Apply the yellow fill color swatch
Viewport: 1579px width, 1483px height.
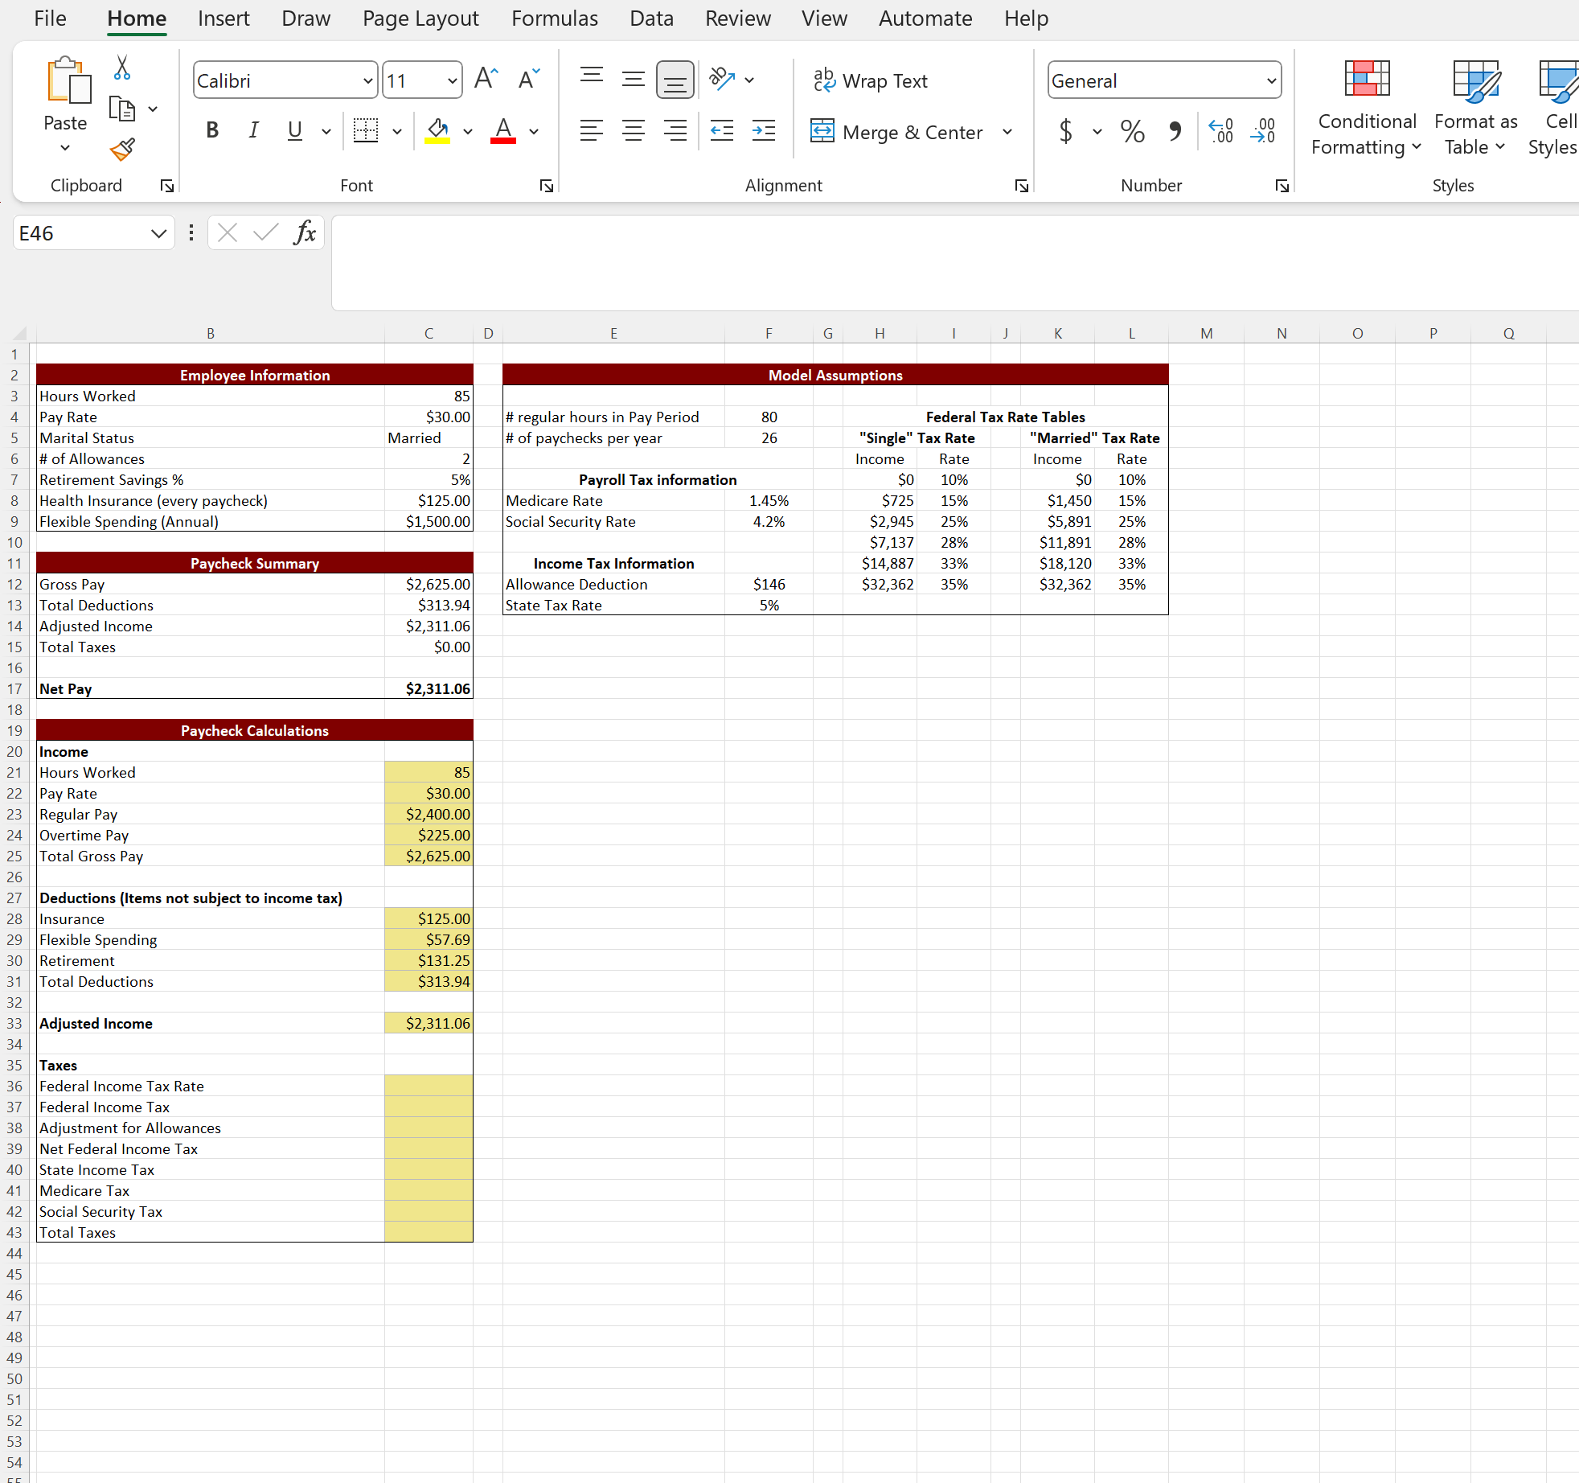437,131
